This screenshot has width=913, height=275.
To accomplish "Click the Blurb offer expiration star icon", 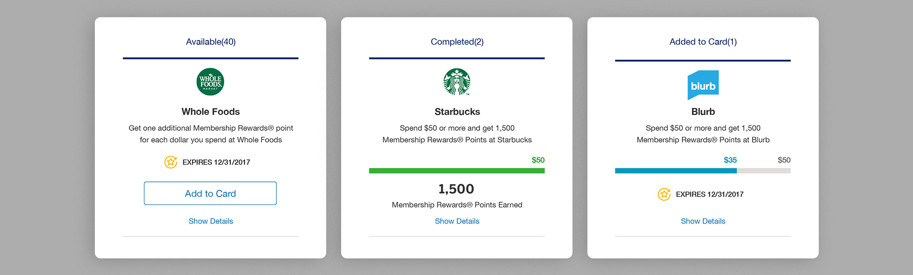I will pos(664,194).
